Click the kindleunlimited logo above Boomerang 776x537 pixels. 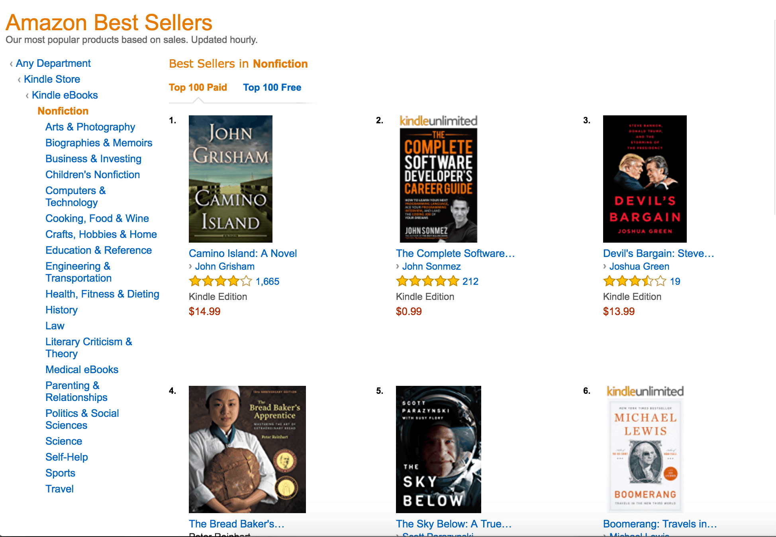pos(645,391)
